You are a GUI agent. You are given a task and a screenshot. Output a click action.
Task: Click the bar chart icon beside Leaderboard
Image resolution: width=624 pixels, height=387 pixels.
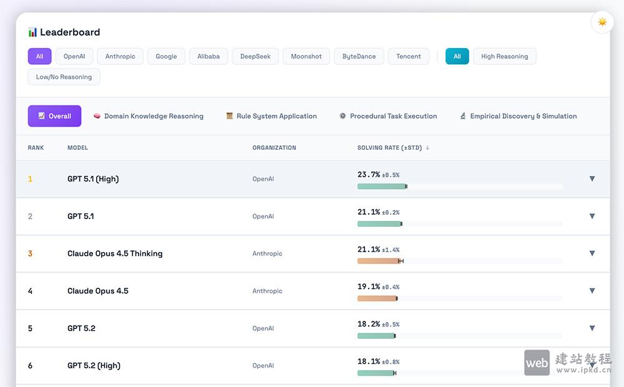click(32, 32)
